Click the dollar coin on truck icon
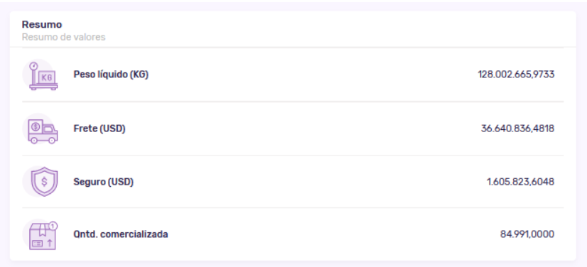 tap(36, 127)
